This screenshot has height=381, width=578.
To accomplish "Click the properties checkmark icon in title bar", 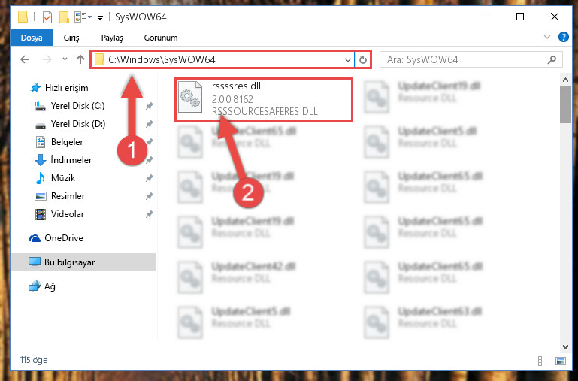I will [47, 17].
